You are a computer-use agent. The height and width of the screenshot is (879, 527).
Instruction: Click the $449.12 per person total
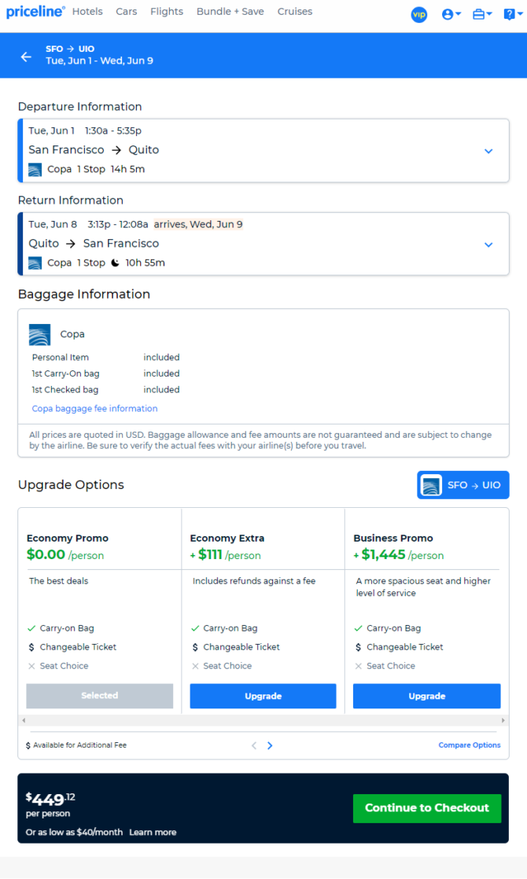point(50,804)
